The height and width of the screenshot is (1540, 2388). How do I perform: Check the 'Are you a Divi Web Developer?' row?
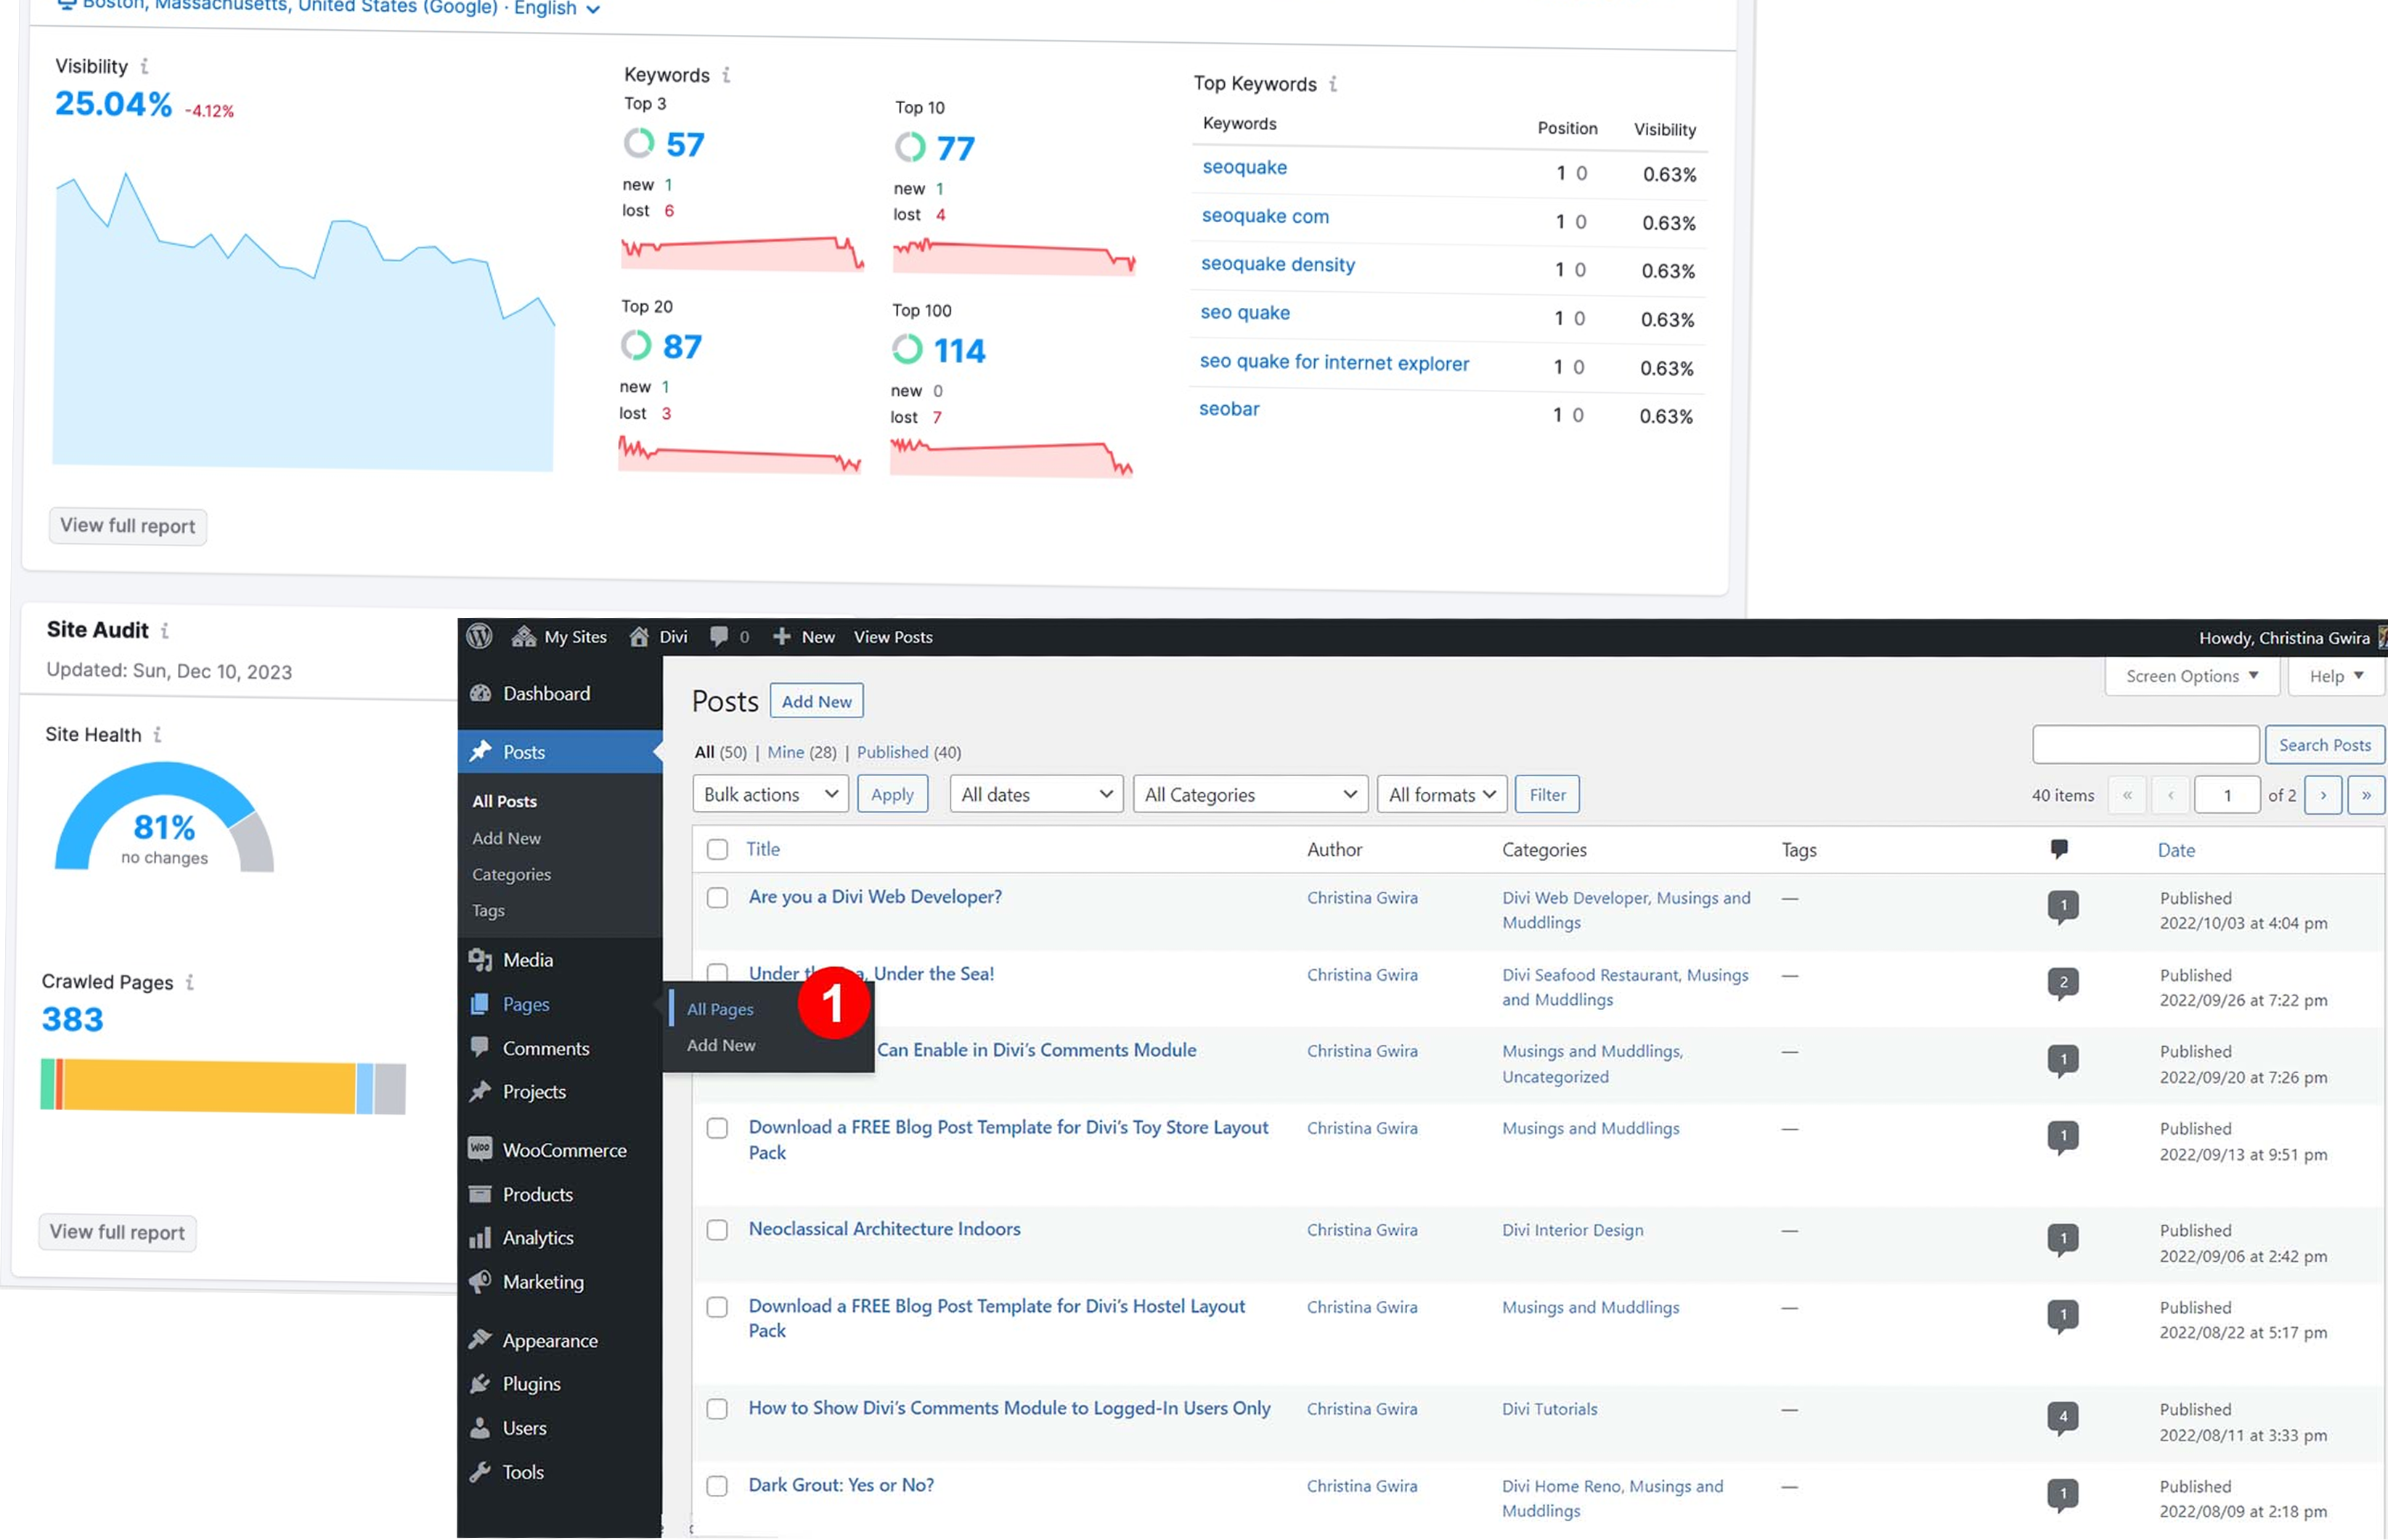pos(717,898)
